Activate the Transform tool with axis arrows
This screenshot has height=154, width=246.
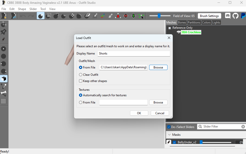click(3, 24)
